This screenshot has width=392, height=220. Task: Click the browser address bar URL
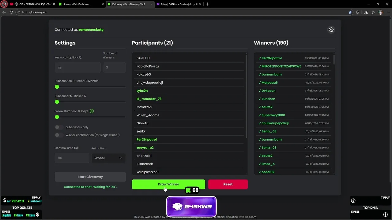(x=34, y=12)
